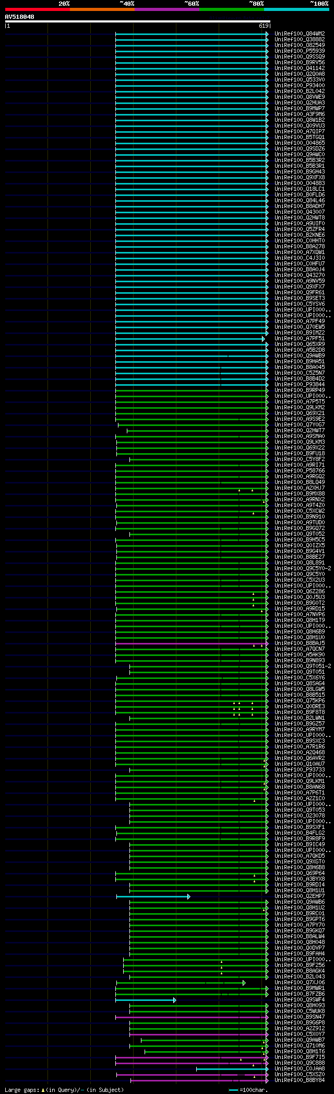The image size is (334, 1094).
Task: Select the UniRef100_B9SN47 label
Action: [x=300, y=1017]
